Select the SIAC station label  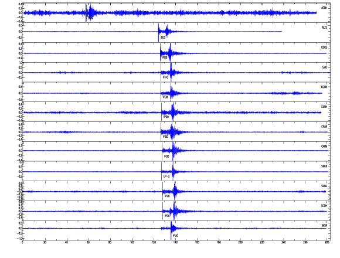[324, 67]
